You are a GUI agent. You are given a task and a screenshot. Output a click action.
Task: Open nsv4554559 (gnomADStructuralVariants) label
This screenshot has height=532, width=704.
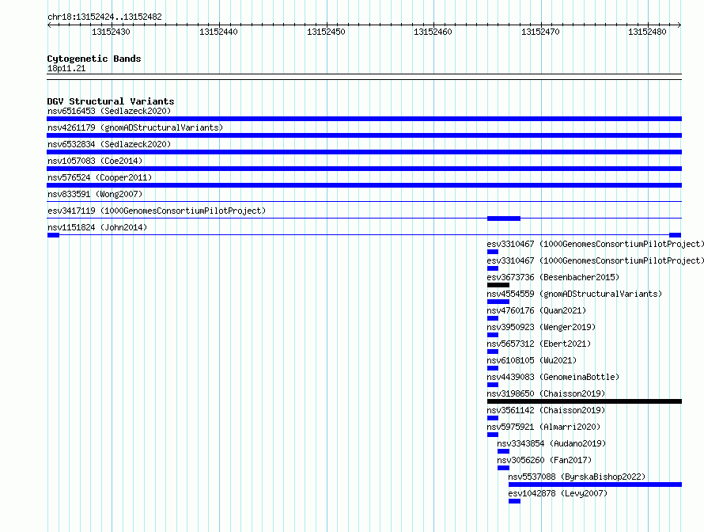tap(574, 294)
